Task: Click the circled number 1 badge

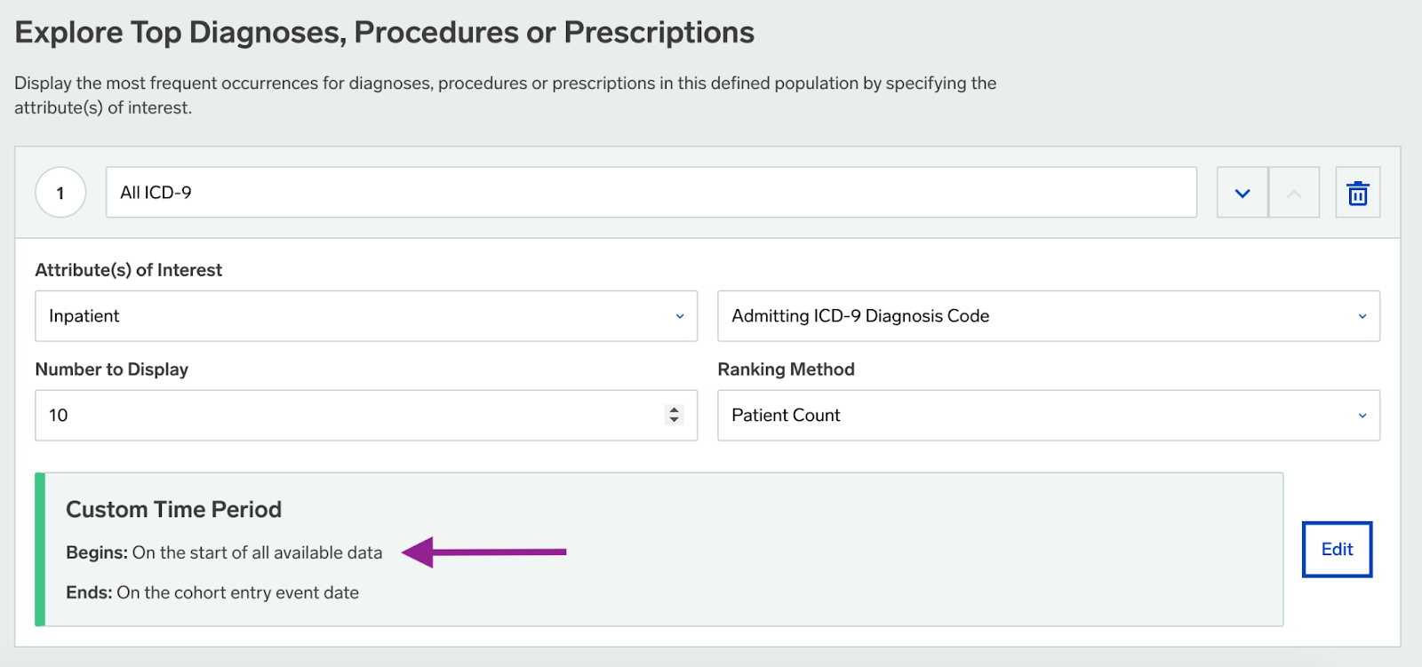Action: [60, 193]
